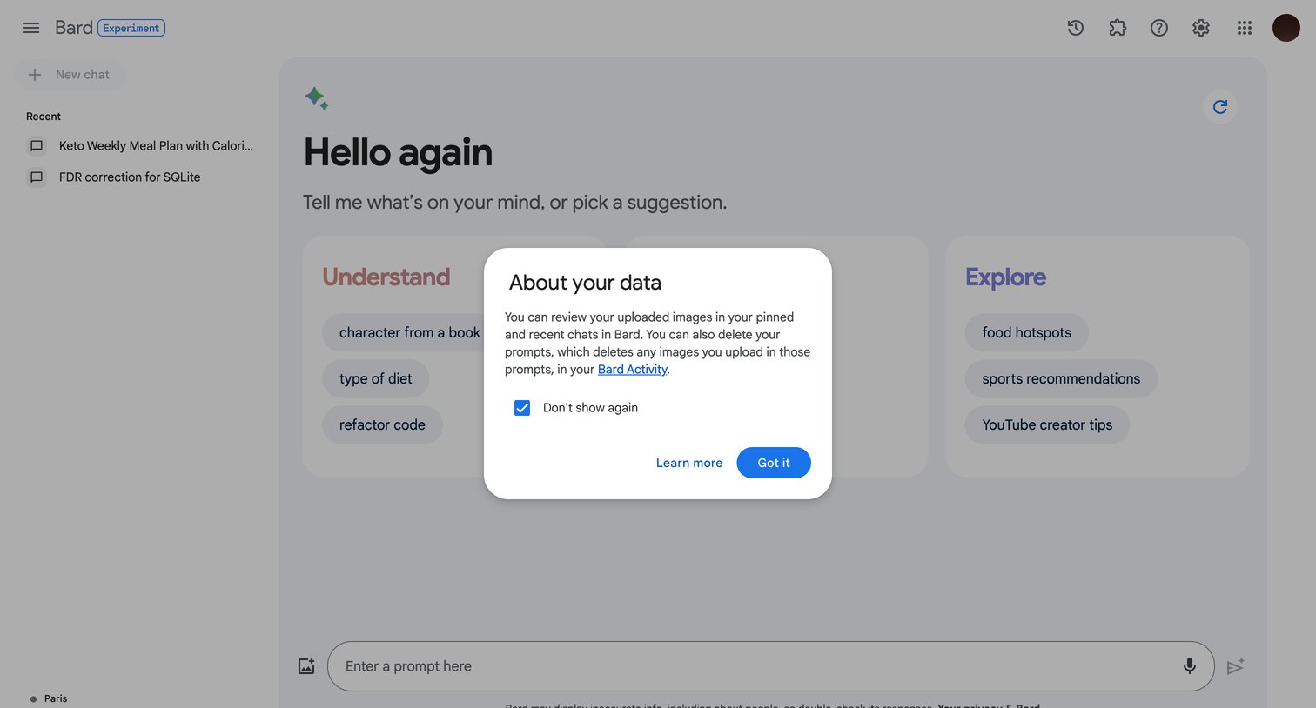The height and width of the screenshot is (708, 1316).
Task: Open the settings gear icon
Action: point(1201,28)
